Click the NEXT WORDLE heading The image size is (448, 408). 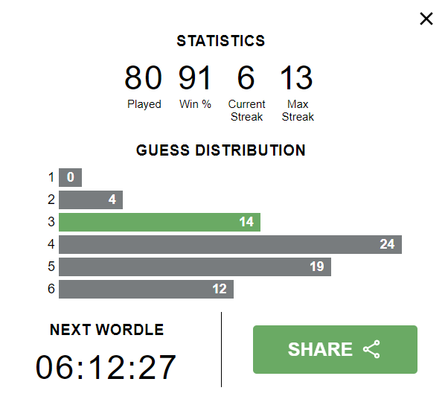pyautogui.click(x=106, y=330)
